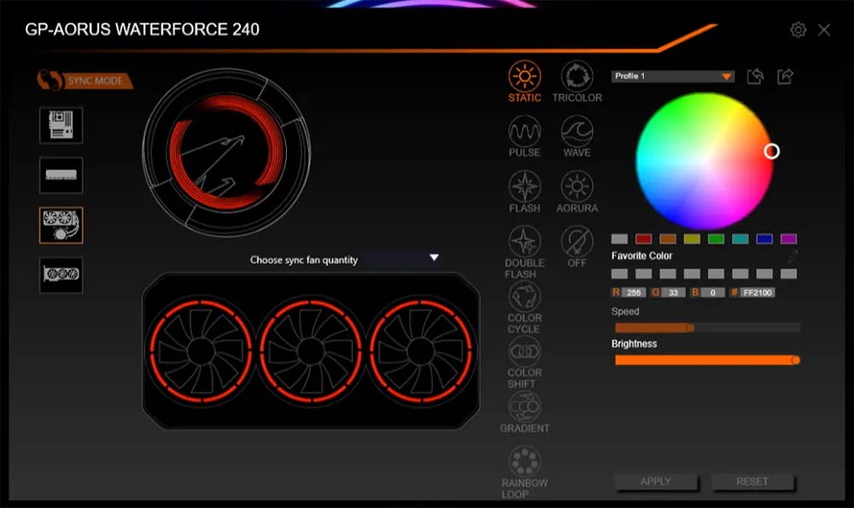Screen dimensions: 854x508
Task: Pick the red preset color swatch
Action: [644, 239]
